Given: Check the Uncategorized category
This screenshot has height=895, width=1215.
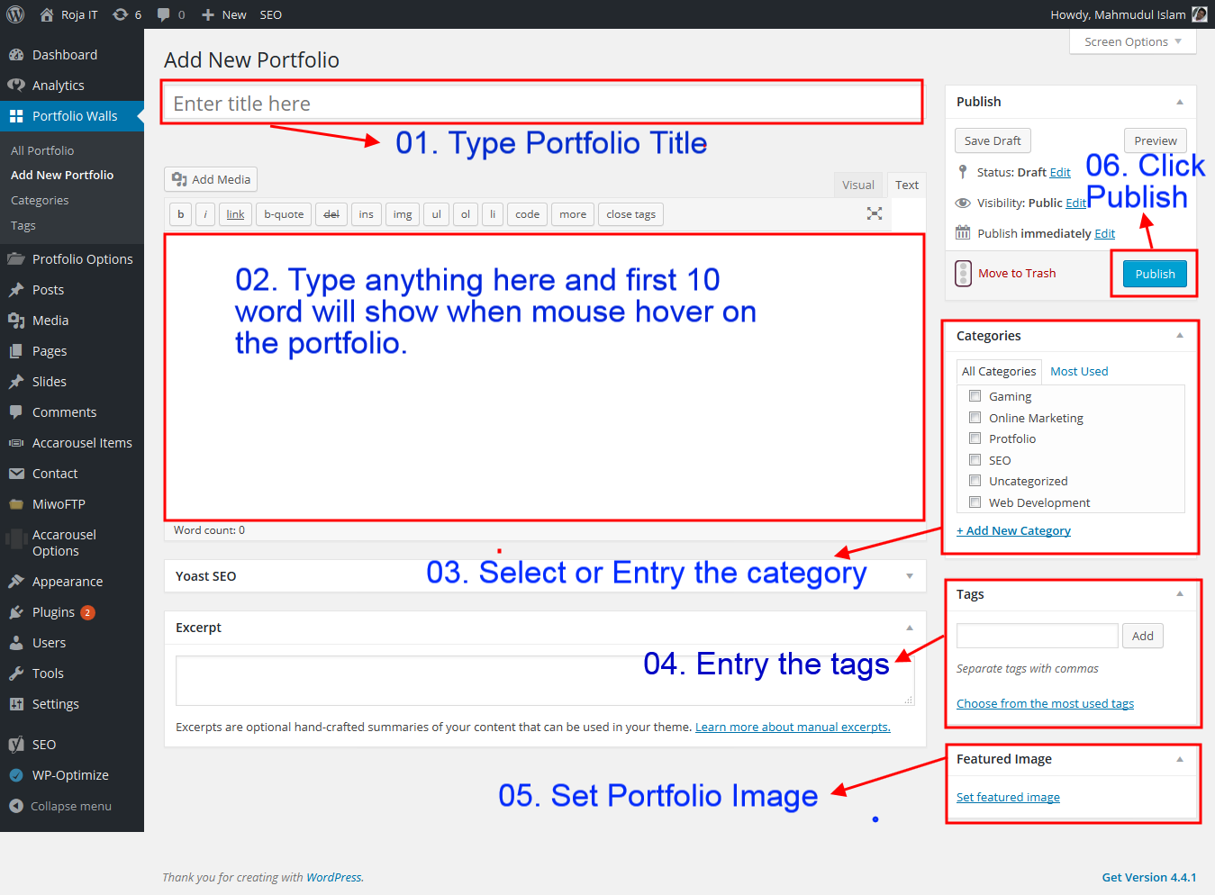Looking at the screenshot, I should [x=975, y=481].
